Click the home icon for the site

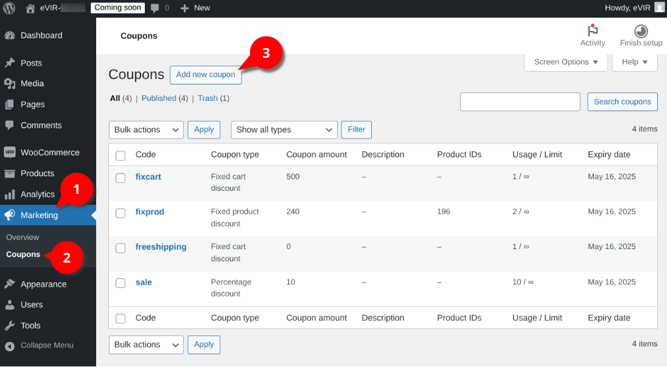pos(30,8)
